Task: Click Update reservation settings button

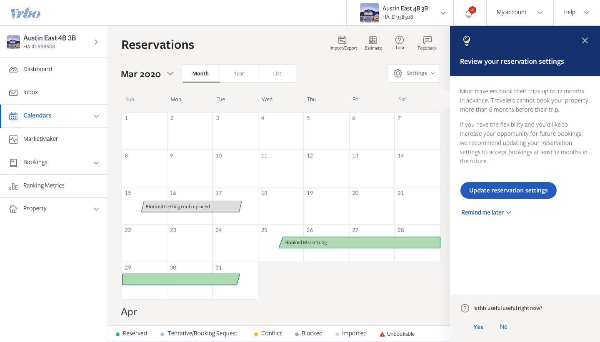Action: (x=508, y=190)
